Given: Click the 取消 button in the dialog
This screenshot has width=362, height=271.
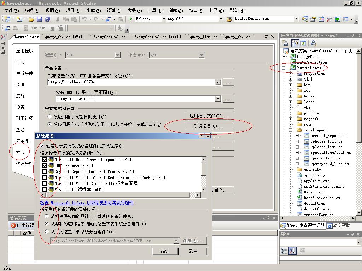Looking at the screenshot, I should click(193, 251).
